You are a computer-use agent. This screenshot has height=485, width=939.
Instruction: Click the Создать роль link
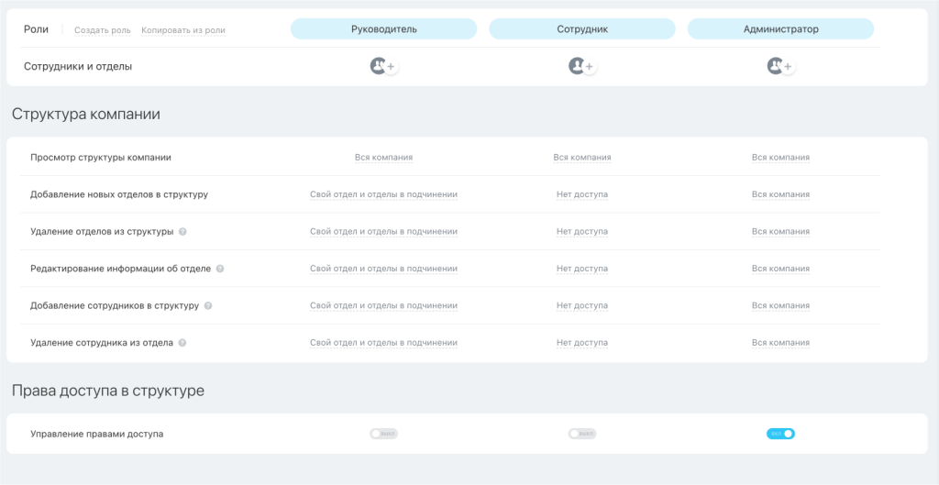click(102, 30)
